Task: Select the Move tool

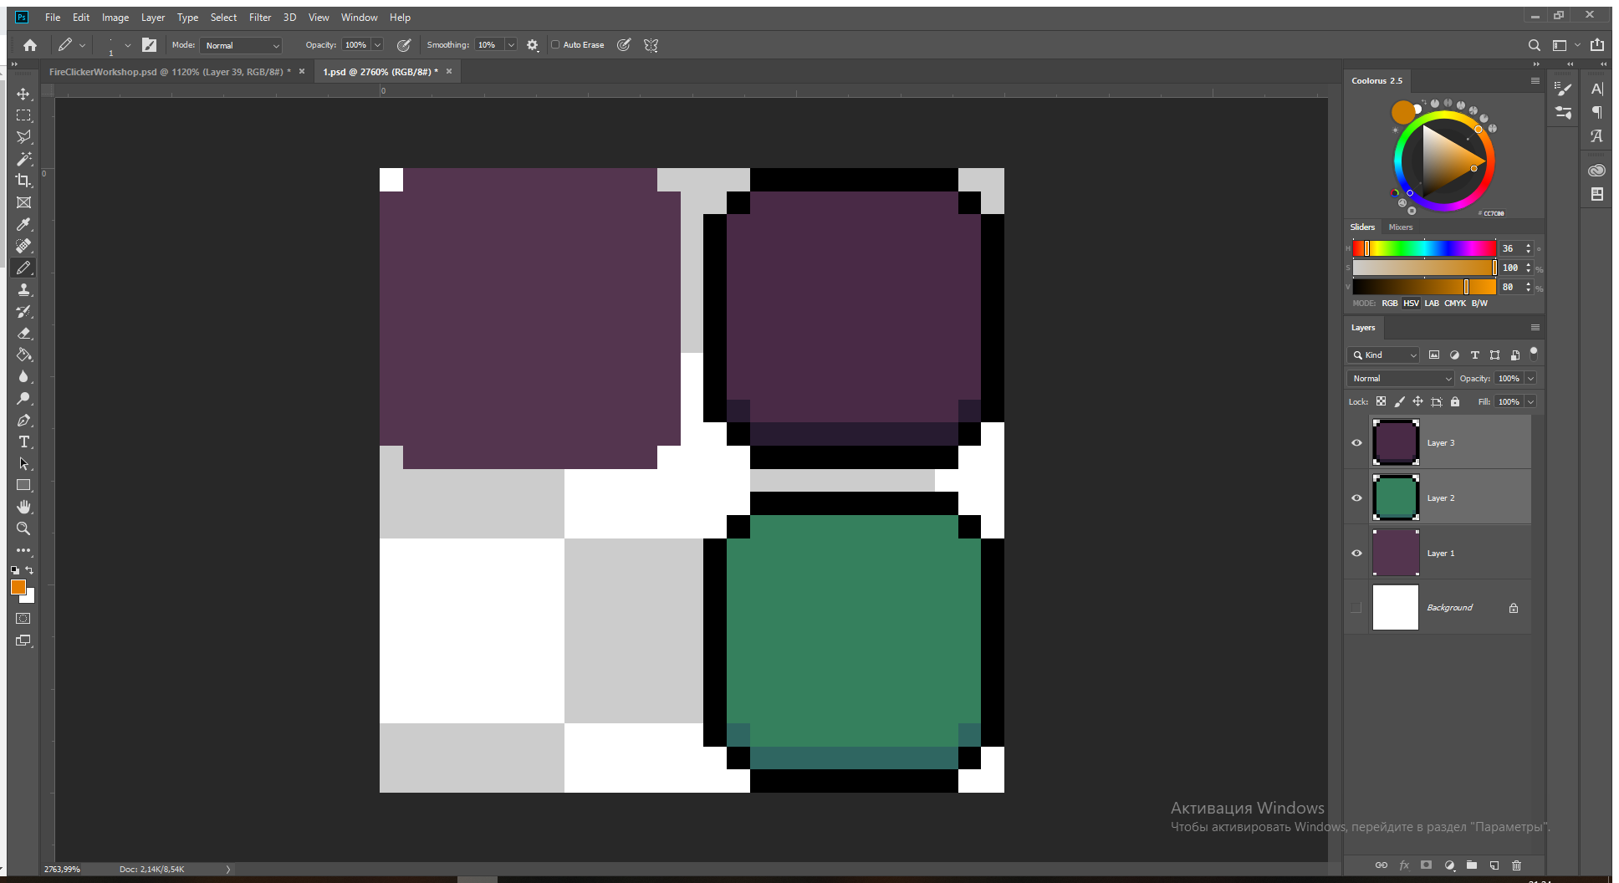Action: tap(23, 94)
